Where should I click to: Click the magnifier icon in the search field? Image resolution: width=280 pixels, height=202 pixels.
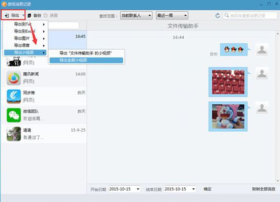click(227, 15)
